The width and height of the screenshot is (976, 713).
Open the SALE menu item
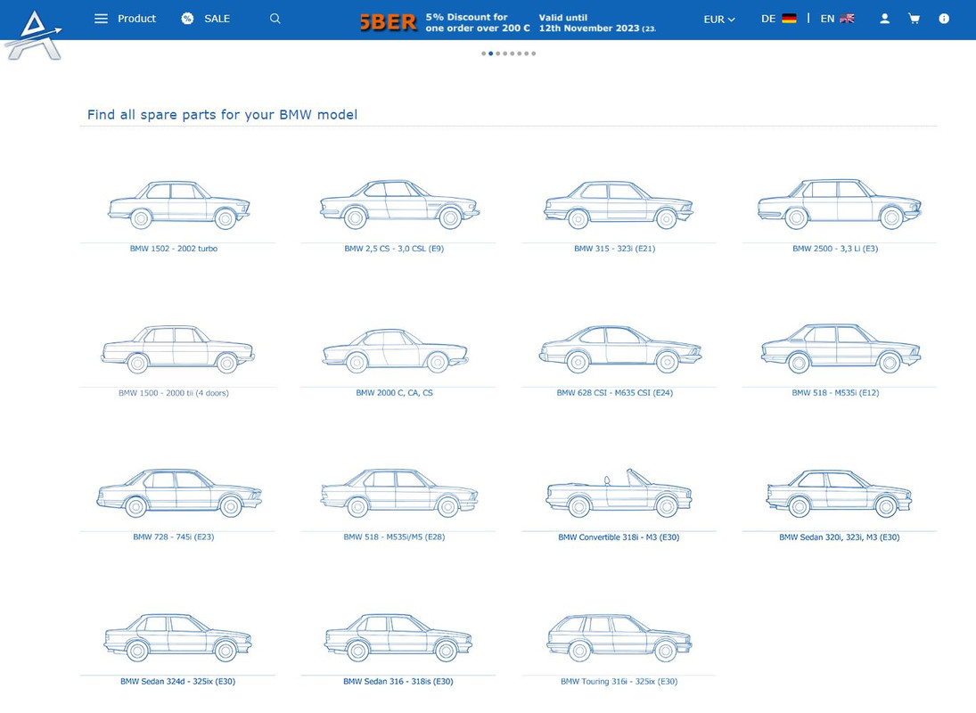point(217,19)
